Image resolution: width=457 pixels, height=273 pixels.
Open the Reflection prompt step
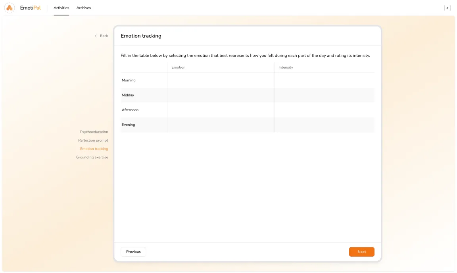(93, 140)
